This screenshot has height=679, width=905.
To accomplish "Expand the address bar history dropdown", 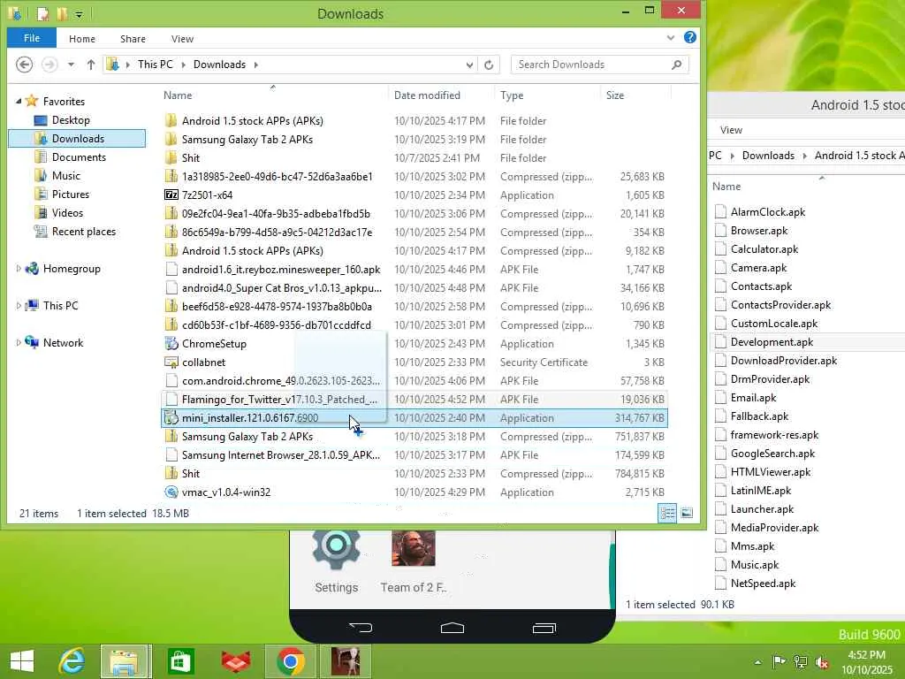I will tap(469, 65).
